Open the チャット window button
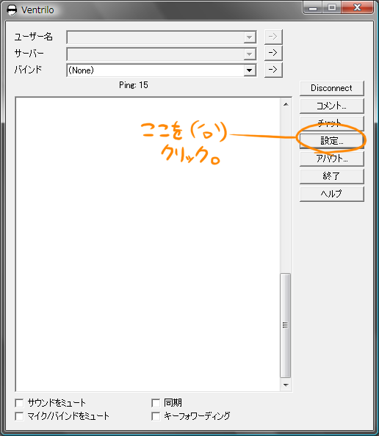 [332, 123]
